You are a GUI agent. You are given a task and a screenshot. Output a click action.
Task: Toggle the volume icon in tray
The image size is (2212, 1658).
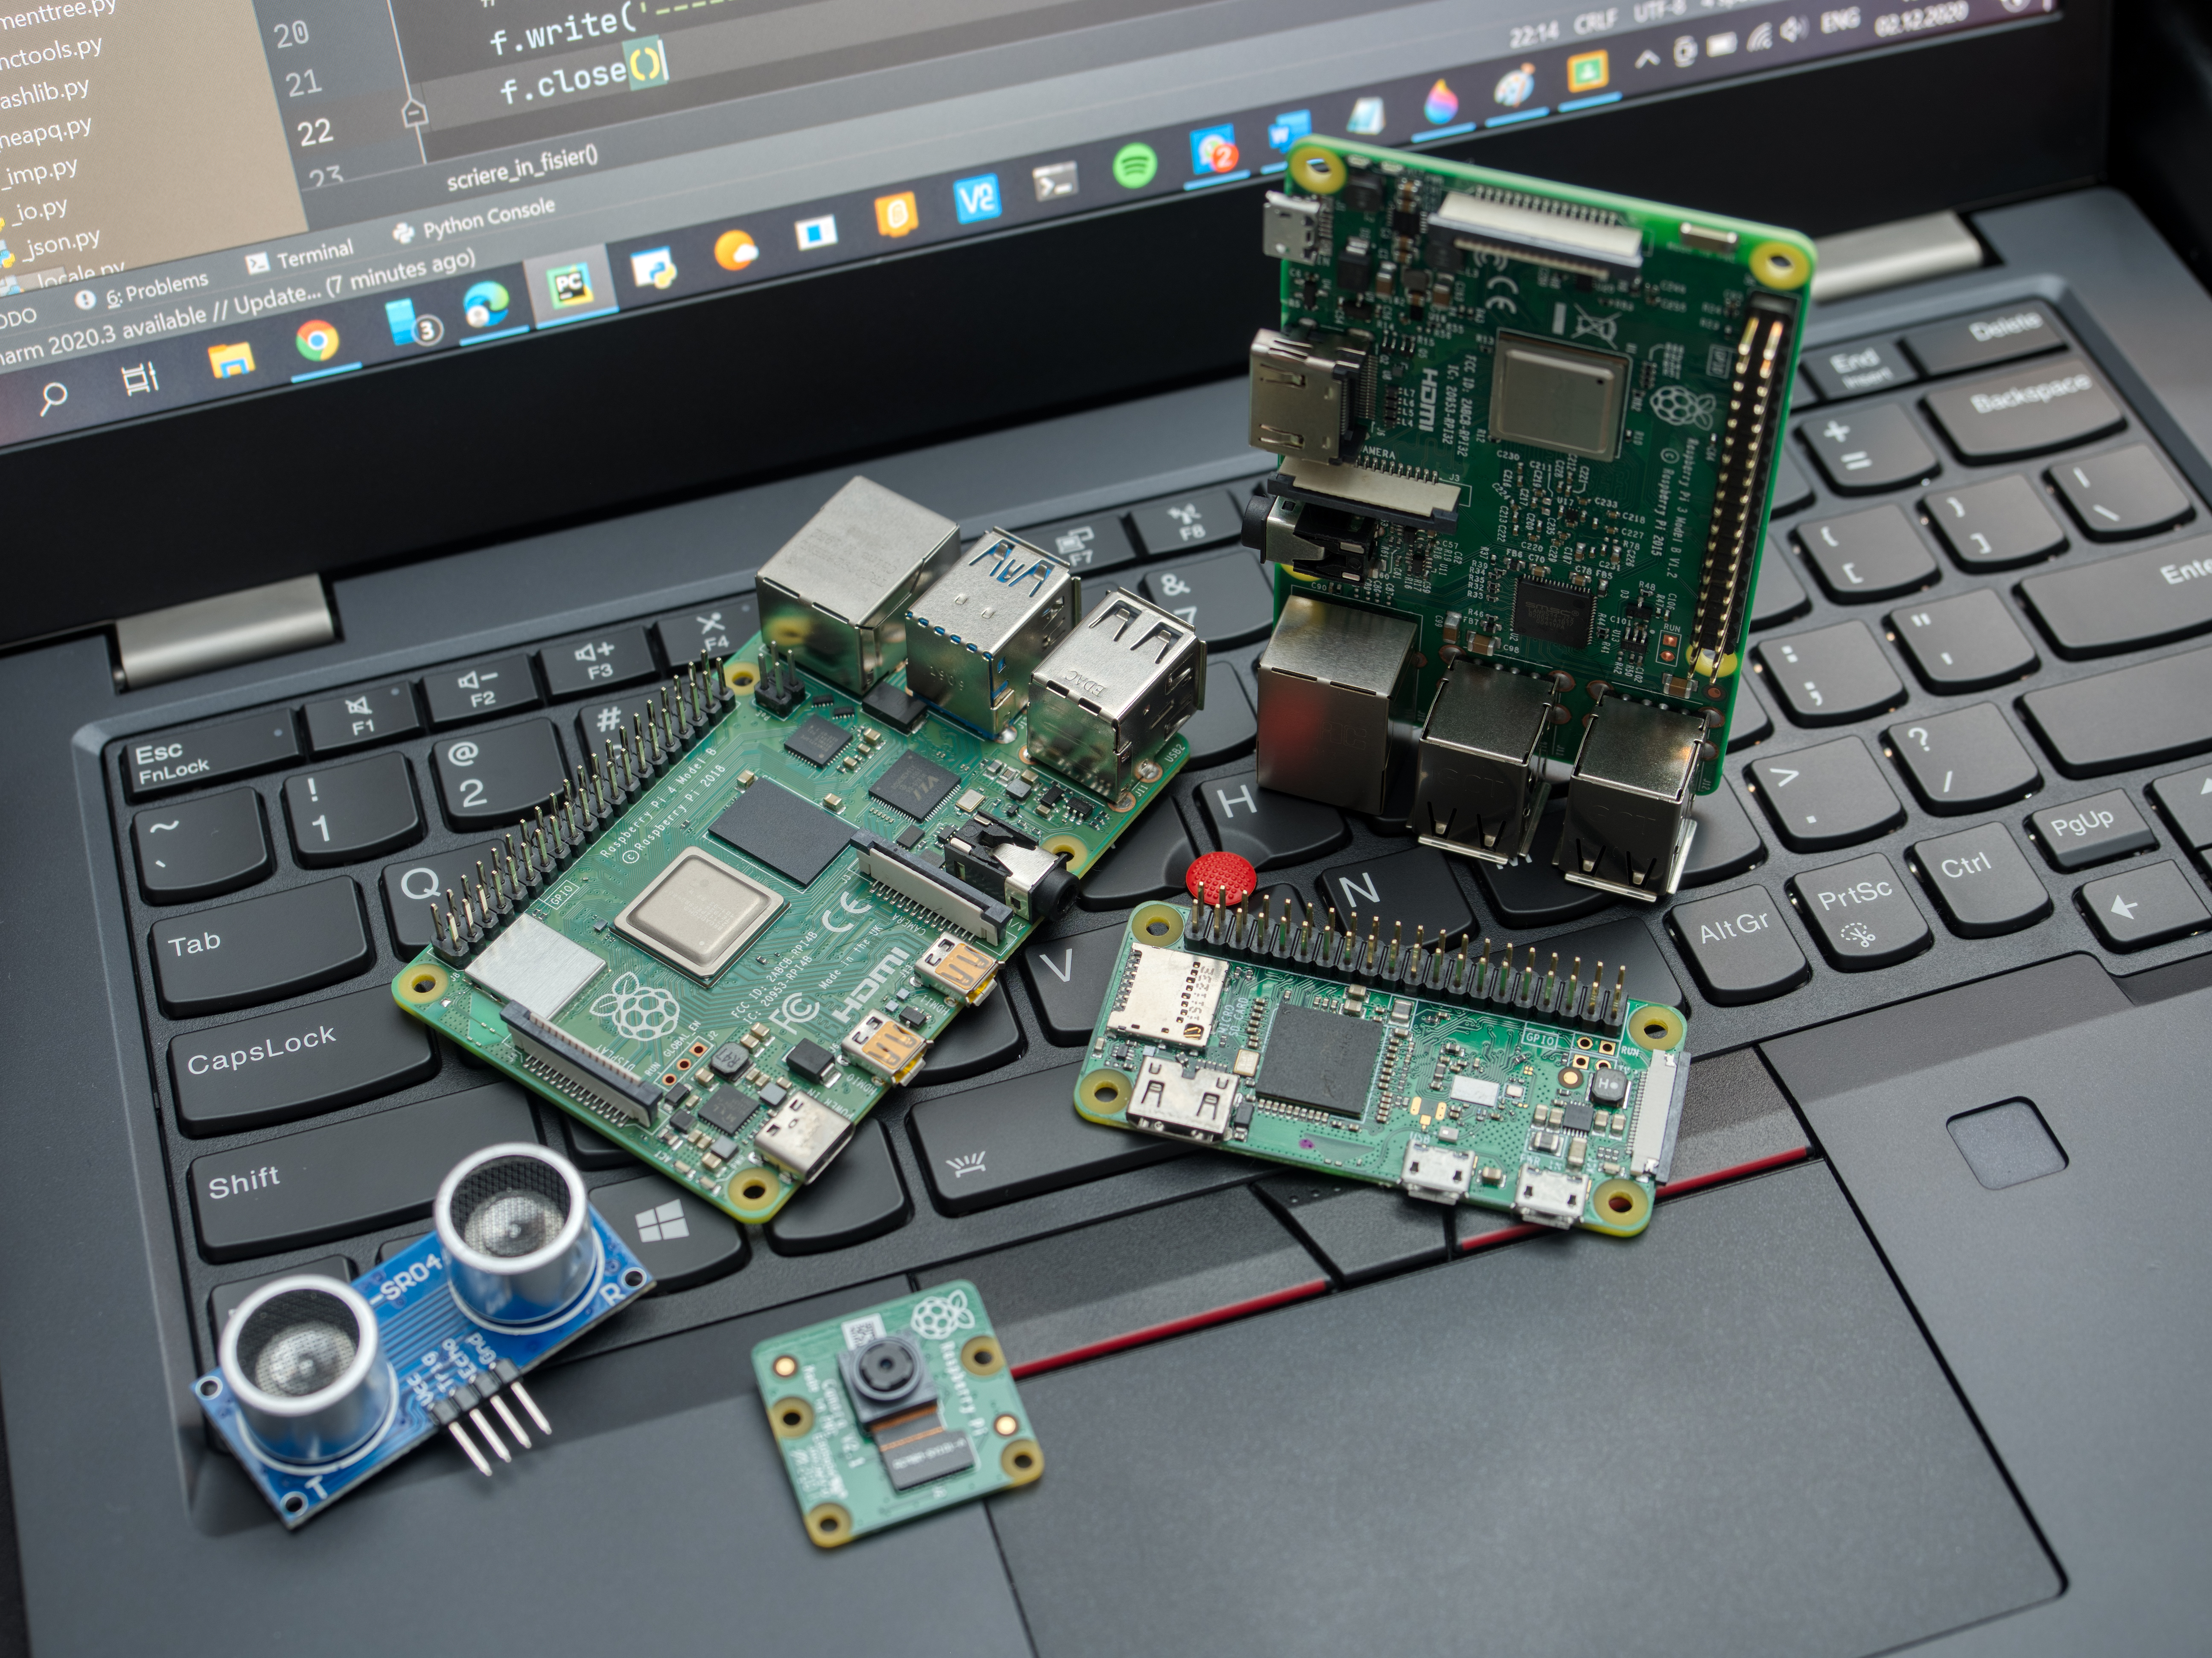[x=1794, y=28]
